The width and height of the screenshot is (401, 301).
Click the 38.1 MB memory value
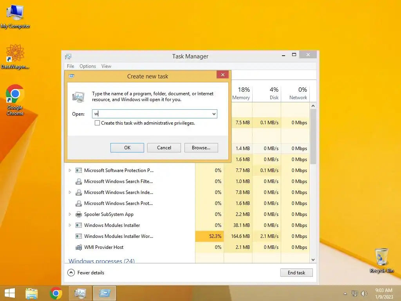(x=241, y=225)
